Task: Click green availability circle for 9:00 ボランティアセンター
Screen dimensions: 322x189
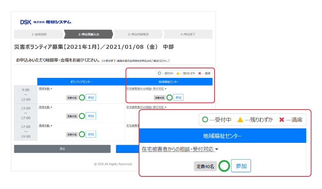Action: [81, 97]
